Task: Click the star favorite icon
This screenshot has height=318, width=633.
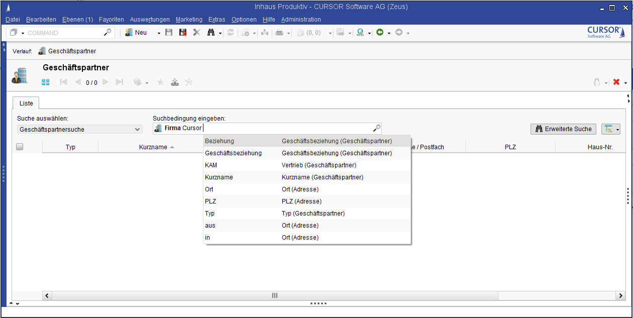Action: click(x=160, y=82)
